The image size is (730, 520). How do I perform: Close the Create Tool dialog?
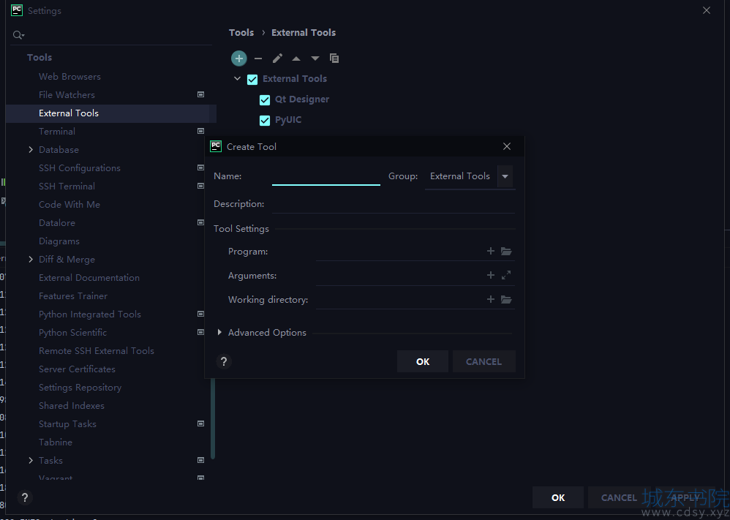click(x=507, y=147)
